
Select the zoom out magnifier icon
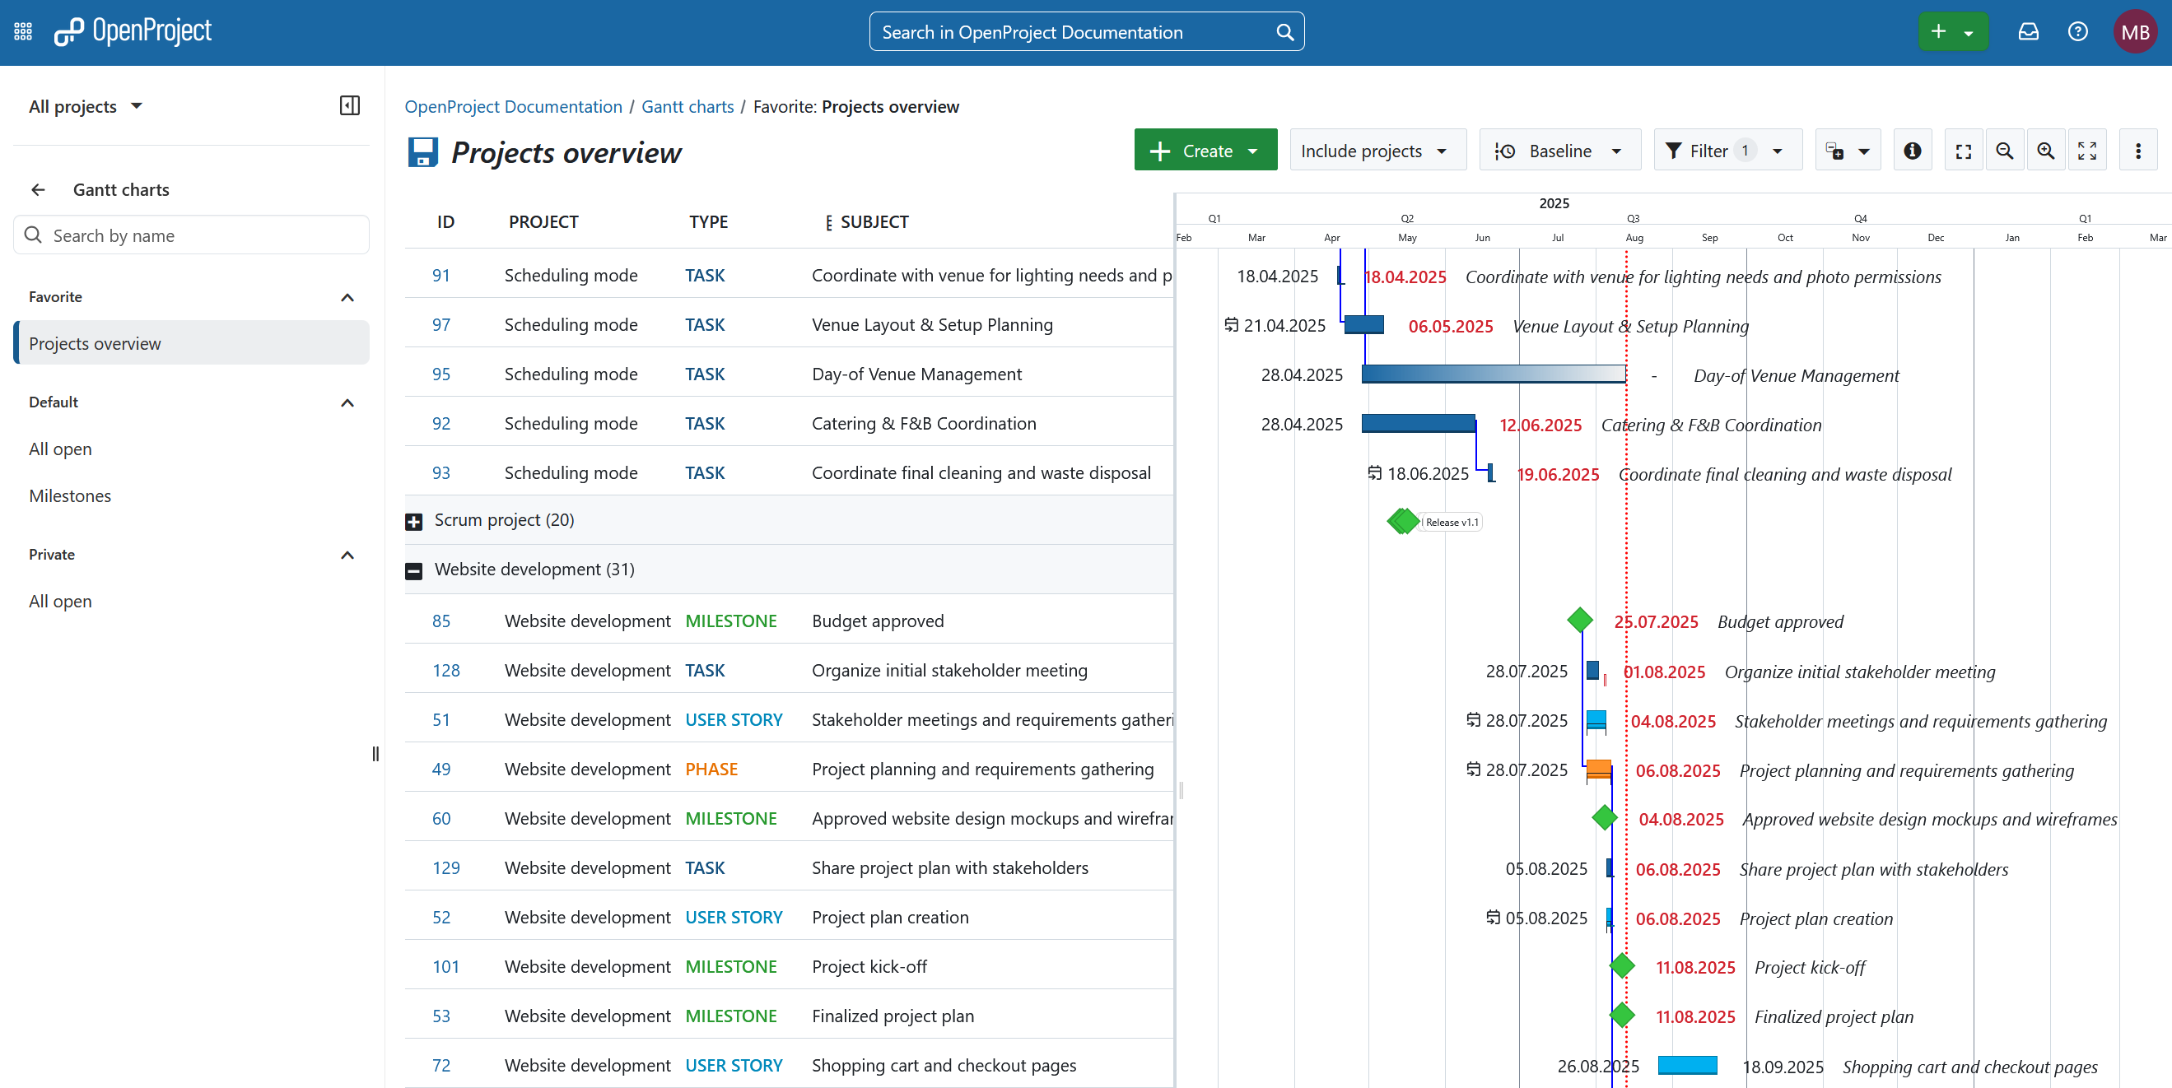pyautogui.click(x=2005, y=150)
